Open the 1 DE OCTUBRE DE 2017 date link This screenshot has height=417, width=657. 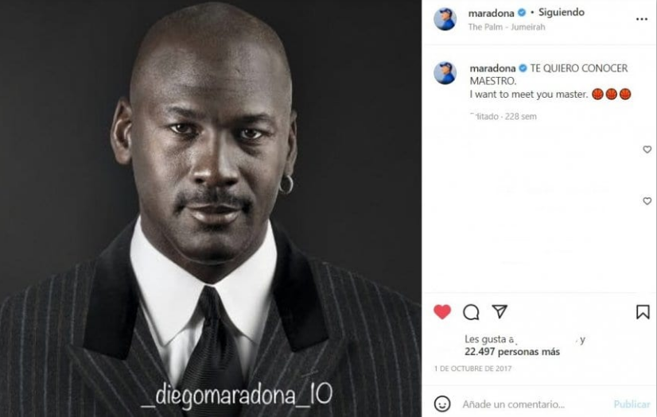(x=472, y=369)
